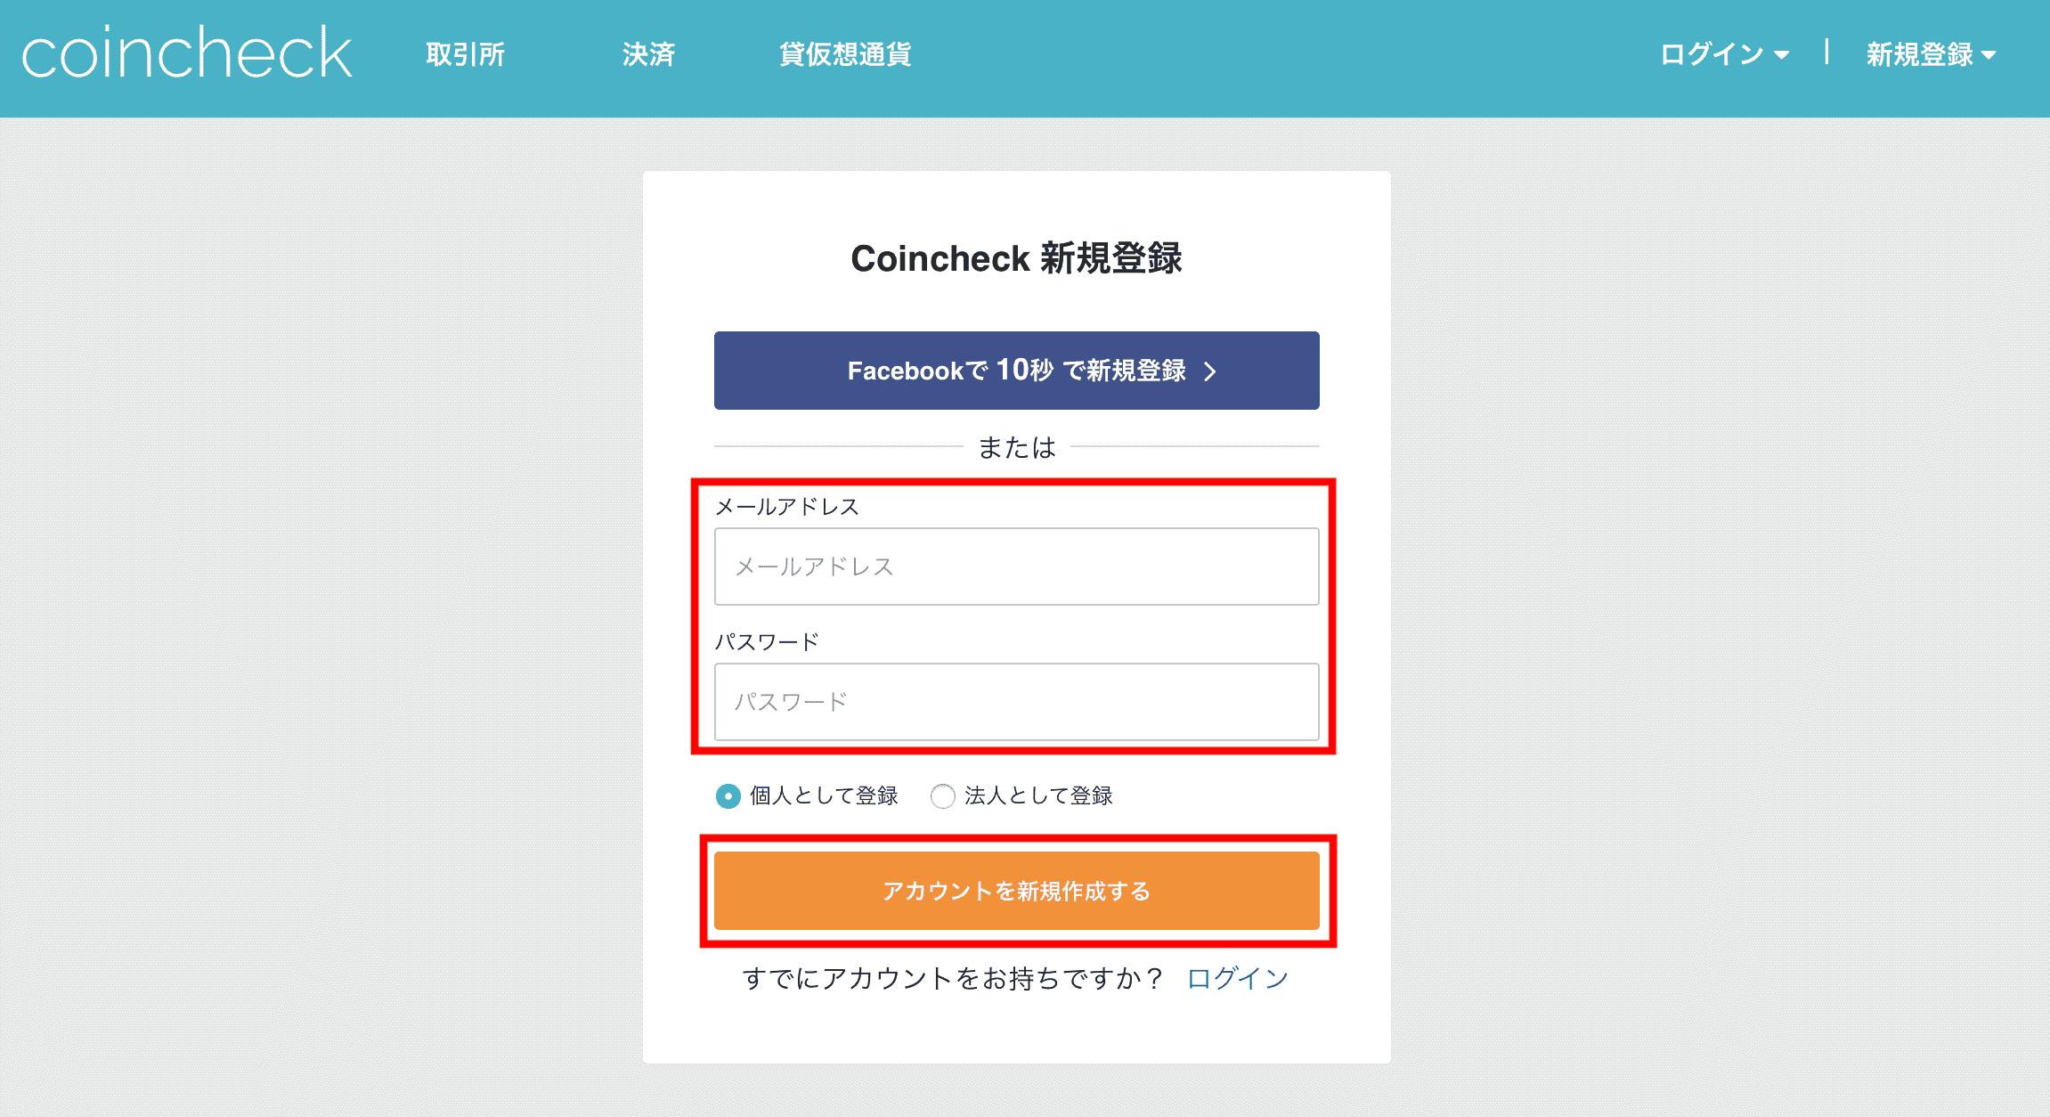Open the 貸仮想通貨 navigation item
Image resolution: width=2050 pixels, height=1117 pixels.
point(845,55)
